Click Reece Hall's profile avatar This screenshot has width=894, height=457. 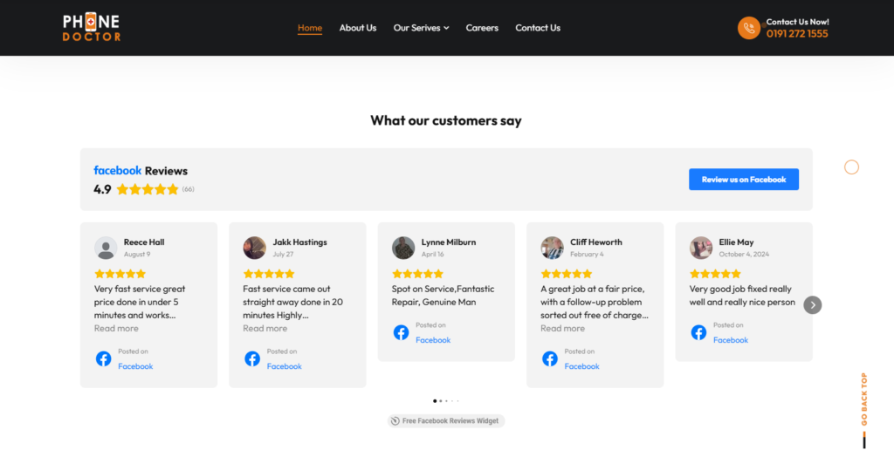106,248
